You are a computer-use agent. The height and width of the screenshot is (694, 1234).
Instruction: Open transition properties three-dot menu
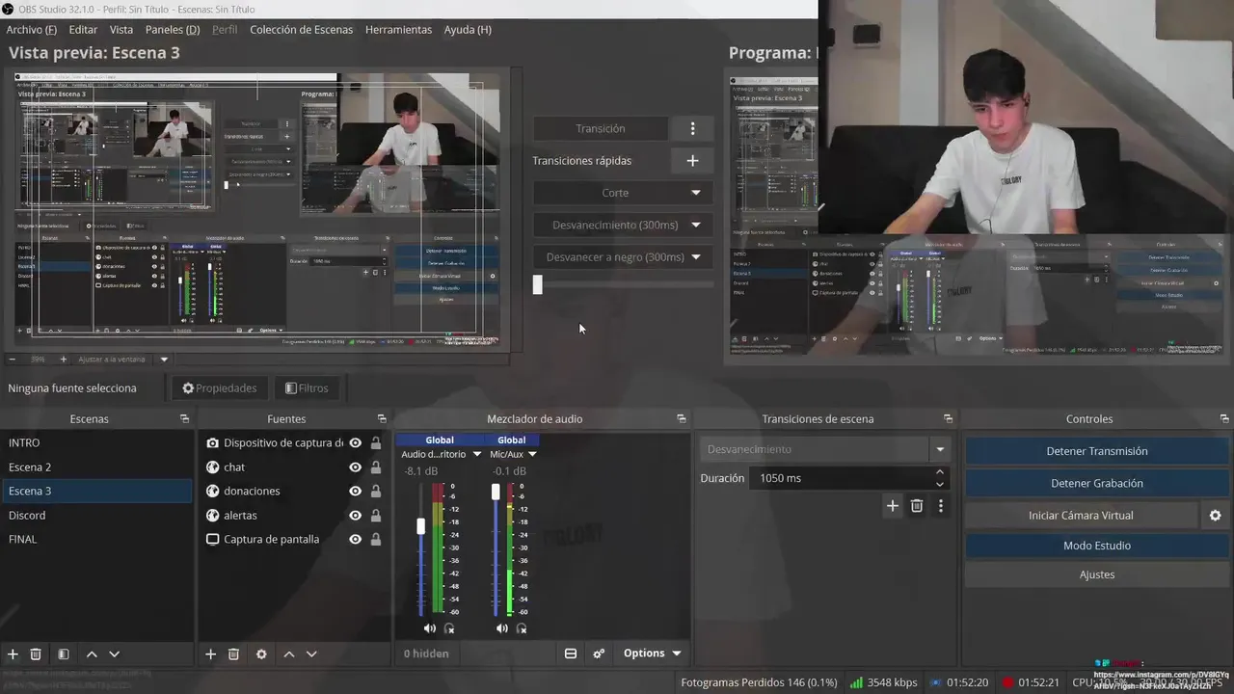[x=941, y=506]
